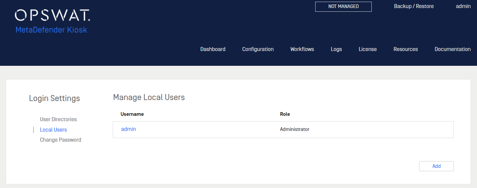Open the Configuration menu

pos(258,49)
